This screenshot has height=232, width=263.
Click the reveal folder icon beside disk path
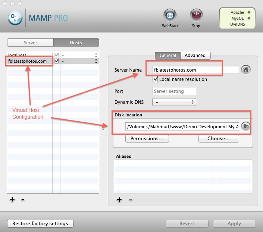tap(246, 126)
